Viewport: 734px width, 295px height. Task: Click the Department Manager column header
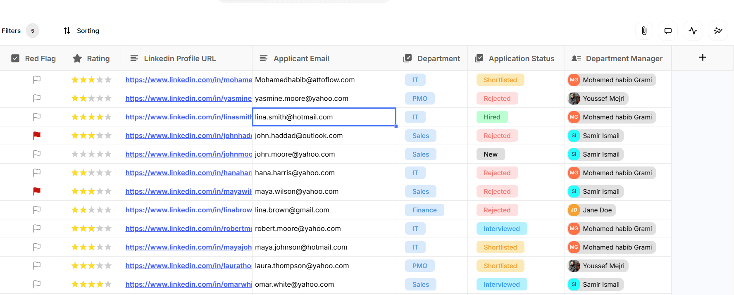coord(618,58)
